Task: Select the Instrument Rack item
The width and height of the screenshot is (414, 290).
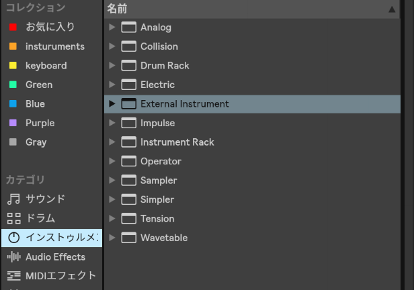Action: pos(177,142)
